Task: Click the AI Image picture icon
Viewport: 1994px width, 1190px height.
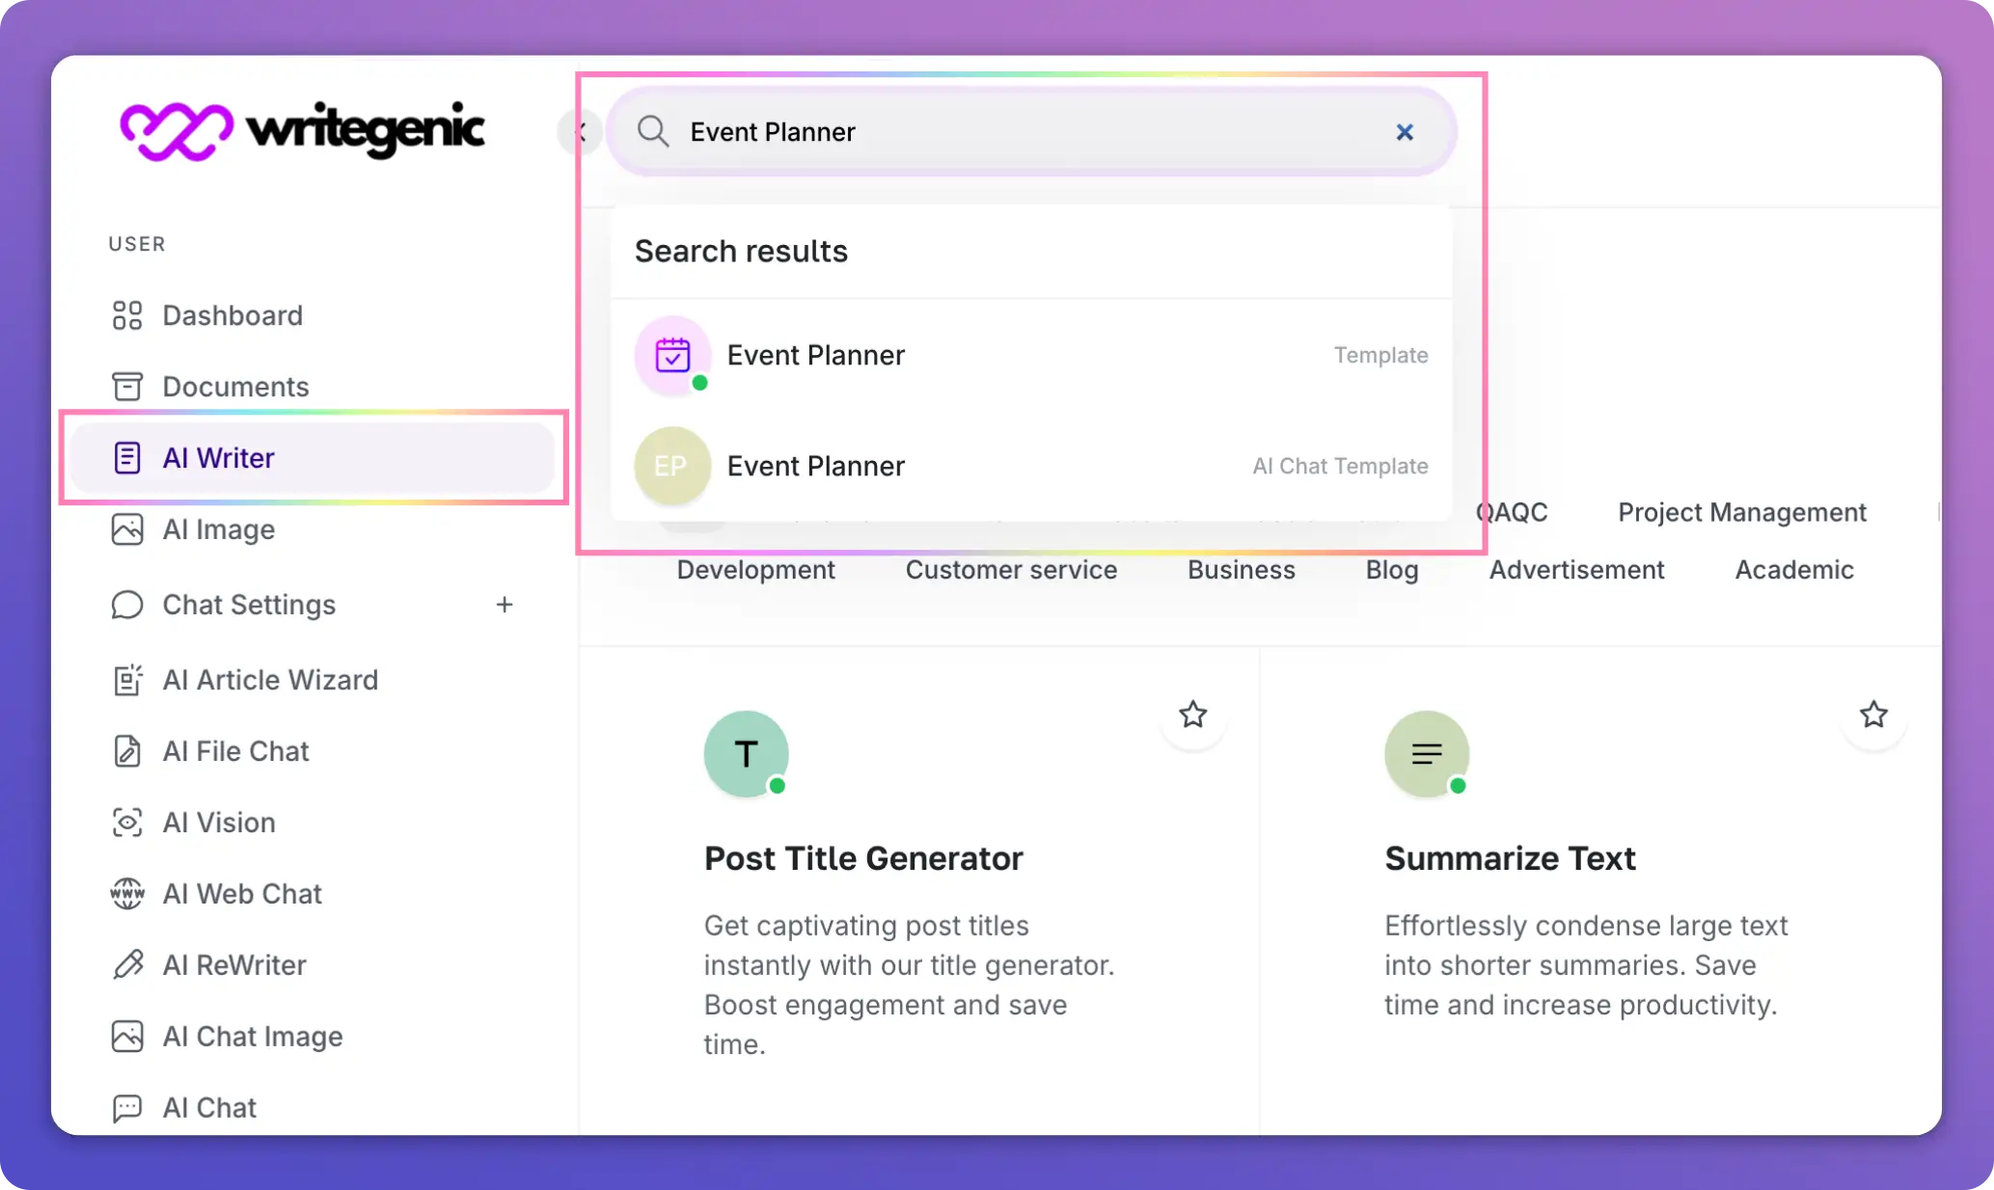Action: (127, 529)
